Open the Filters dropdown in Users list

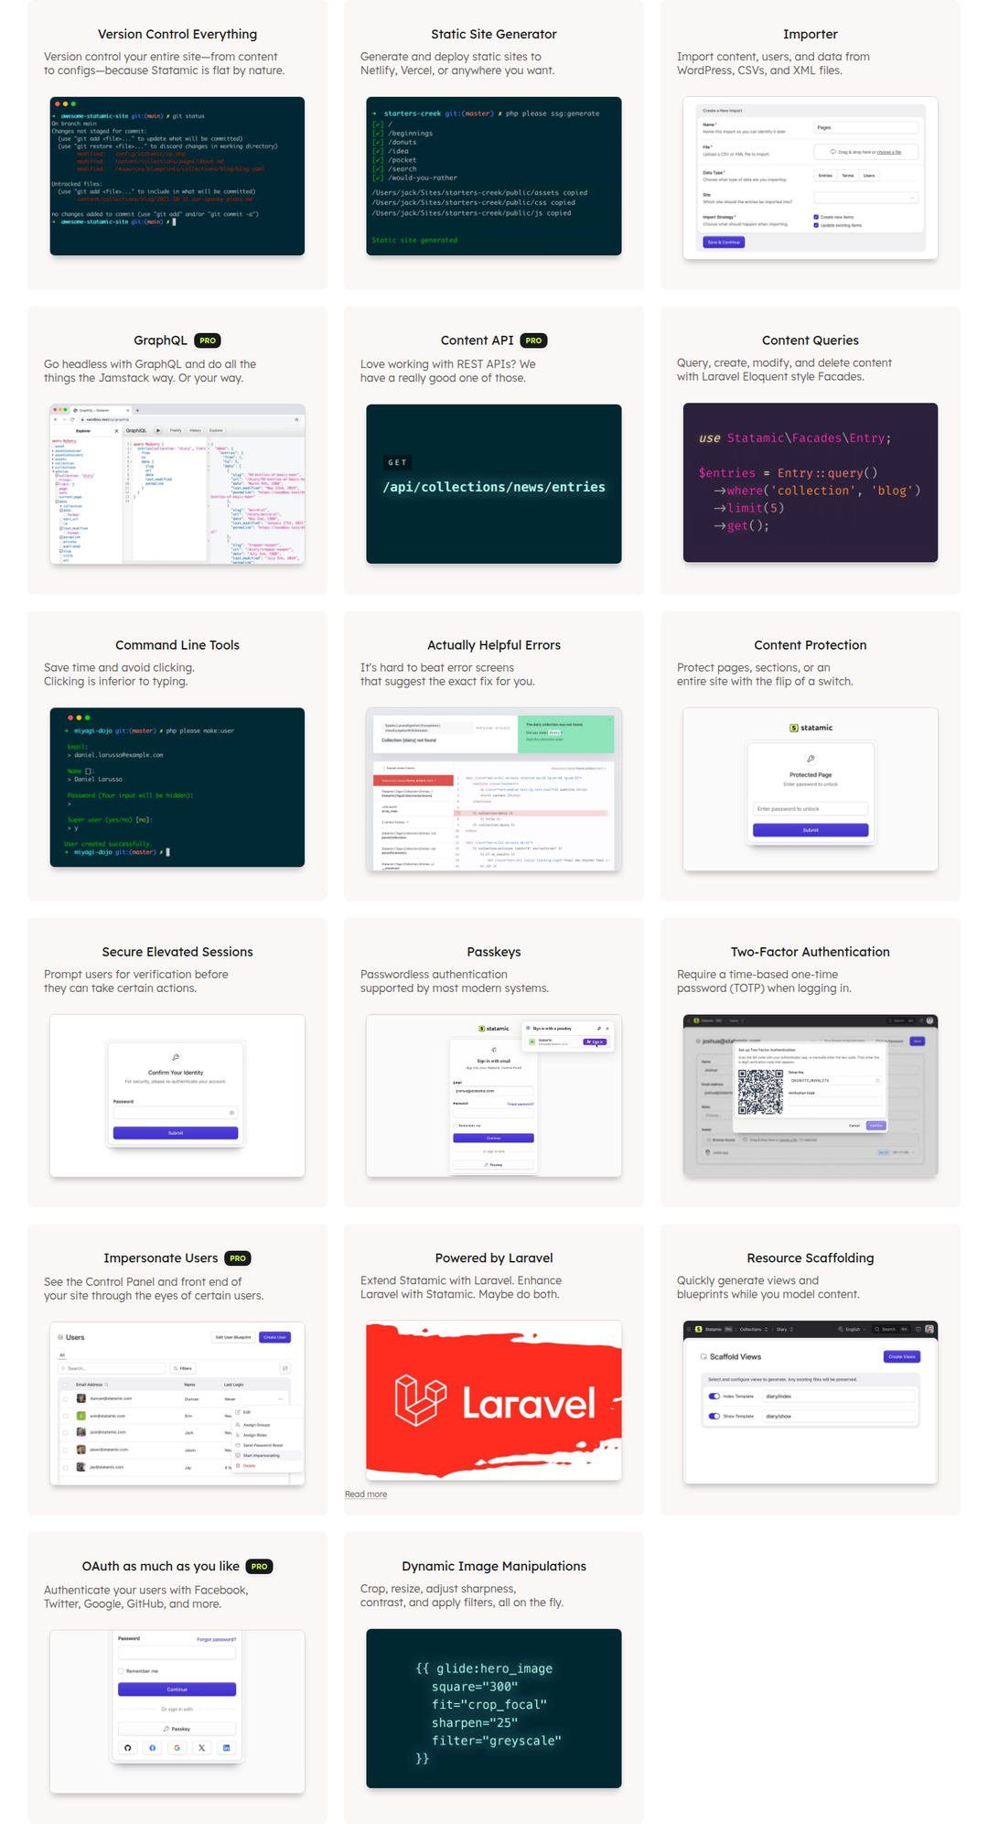(x=183, y=1368)
